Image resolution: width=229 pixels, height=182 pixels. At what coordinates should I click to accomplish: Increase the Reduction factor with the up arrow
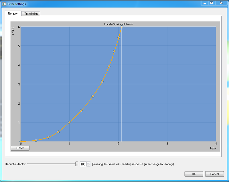(88, 163)
